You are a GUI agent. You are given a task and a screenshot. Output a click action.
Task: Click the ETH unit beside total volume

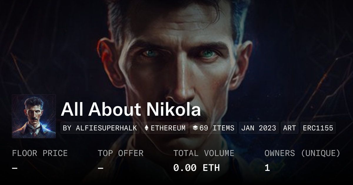(211, 168)
